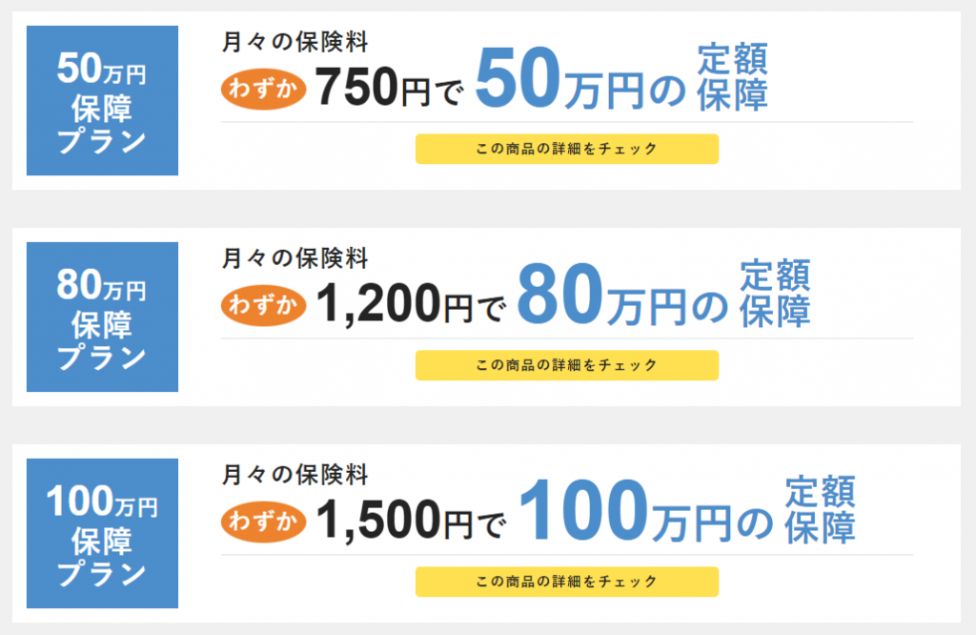Viewport: 976px width, 635px height.
Task: Click the blue 50万円保障プラン tile
Action: (x=102, y=100)
